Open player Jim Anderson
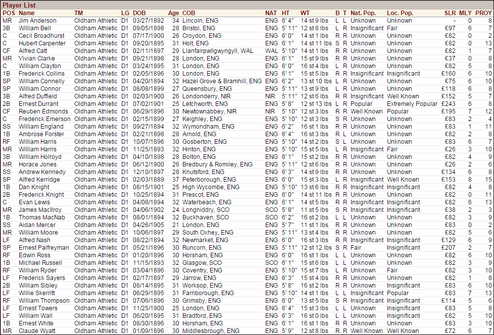 [x=37, y=21]
